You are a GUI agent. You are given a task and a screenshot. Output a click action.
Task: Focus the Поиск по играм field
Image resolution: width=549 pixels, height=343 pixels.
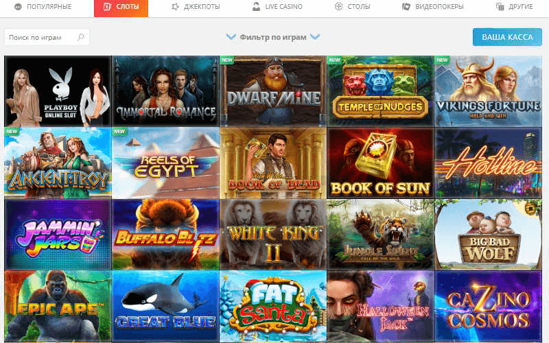pos(47,37)
